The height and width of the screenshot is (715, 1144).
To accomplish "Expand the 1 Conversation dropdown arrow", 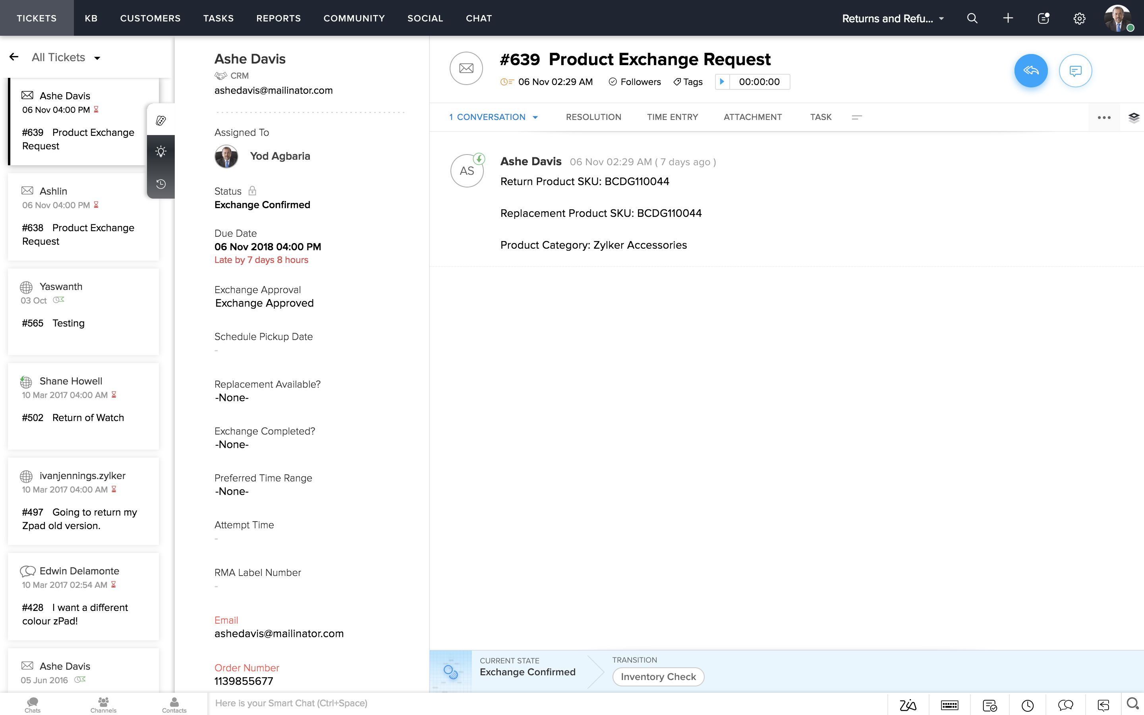I will 535,117.
